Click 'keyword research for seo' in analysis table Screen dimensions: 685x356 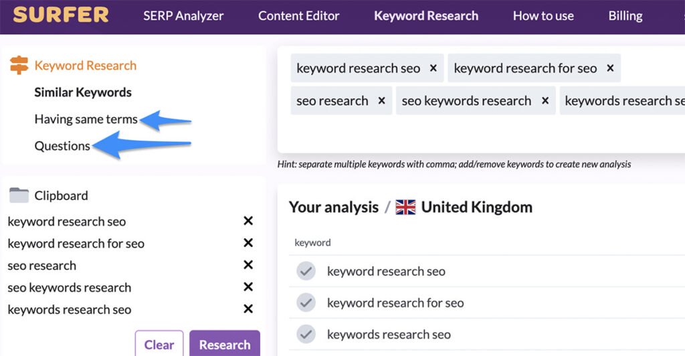click(x=395, y=302)
